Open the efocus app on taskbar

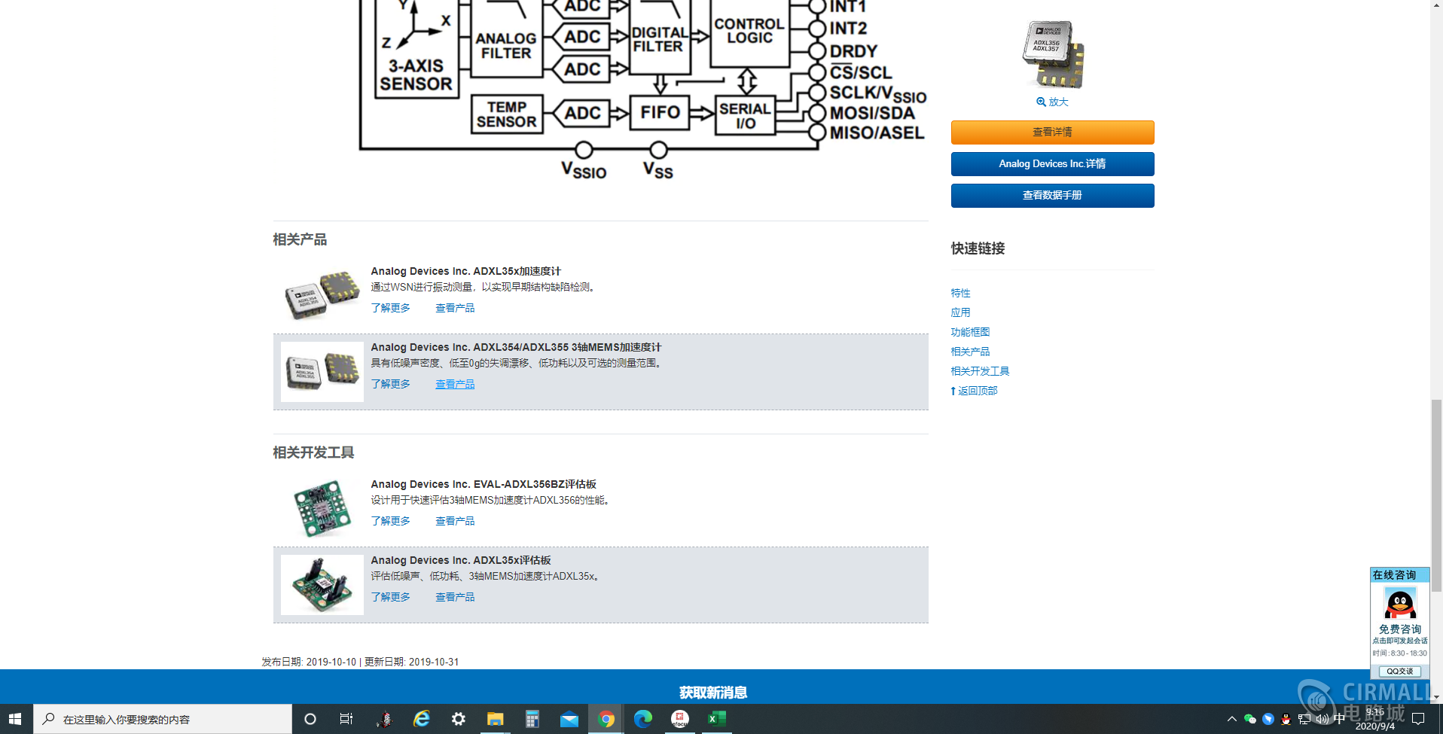680,719
